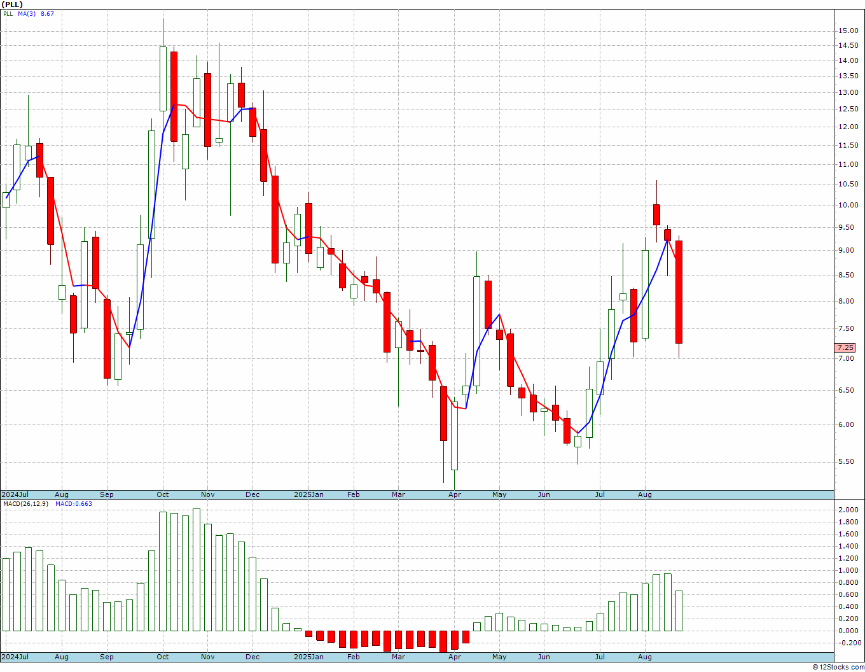The width and height of the screenshot is (865, 672).
Task: Click the 14.00 price axis label
Action: point(847,60)
